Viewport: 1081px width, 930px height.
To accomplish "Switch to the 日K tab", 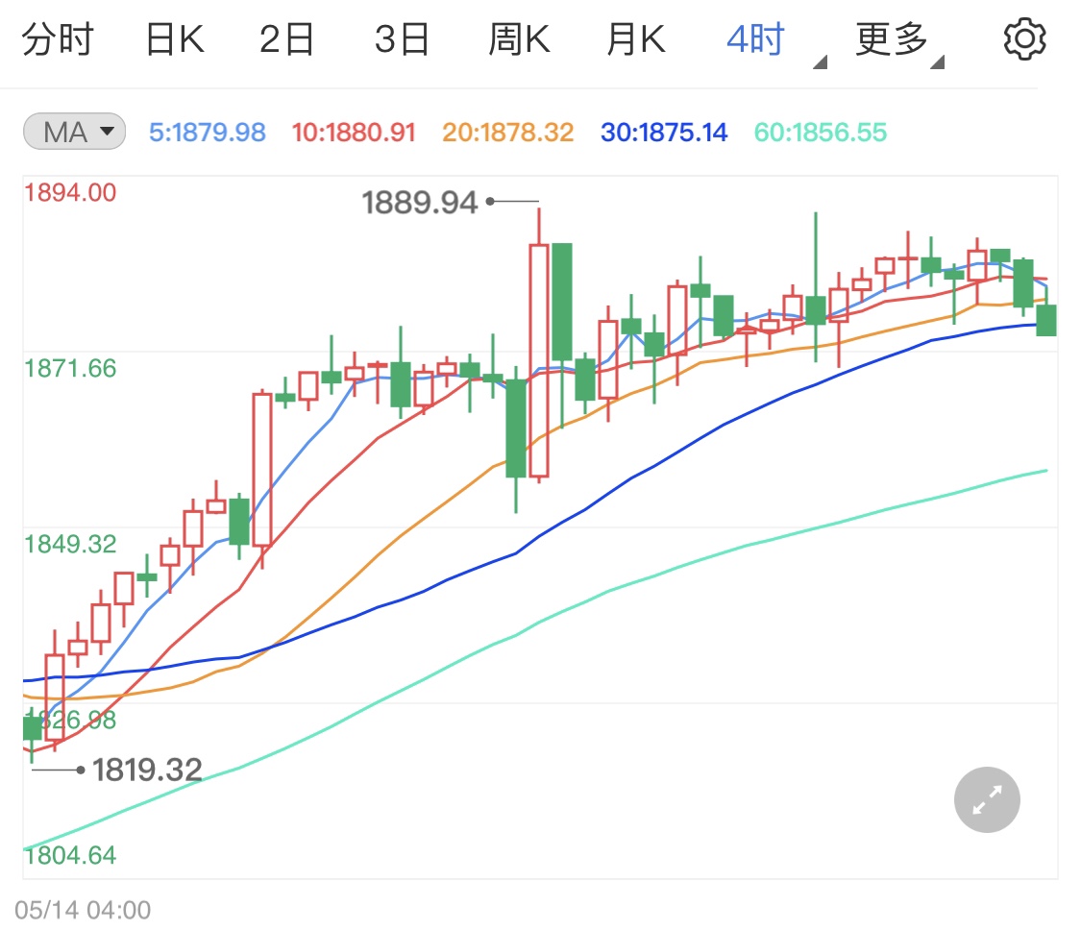I will coord(175,39).
